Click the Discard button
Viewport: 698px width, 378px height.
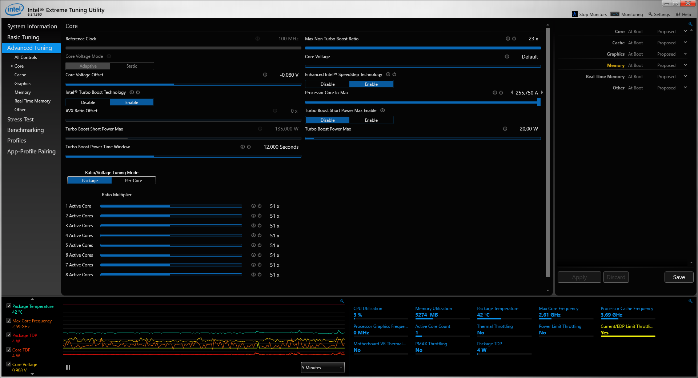click(616, 277)
